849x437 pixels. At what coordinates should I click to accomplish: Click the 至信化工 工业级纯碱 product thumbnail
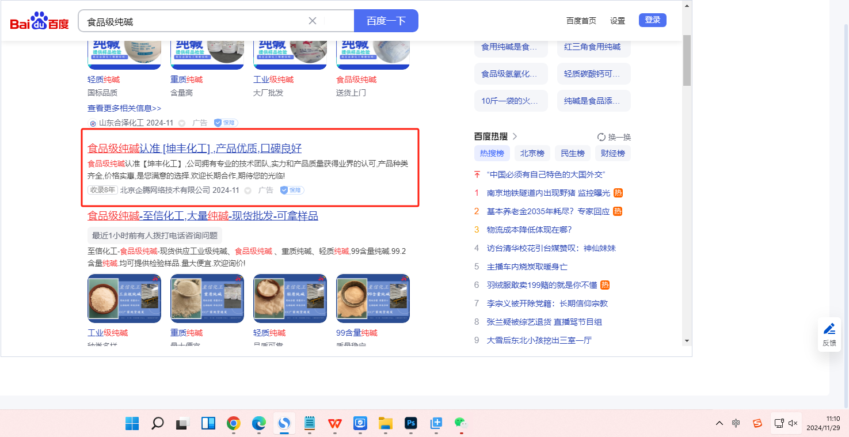(124, 298)
